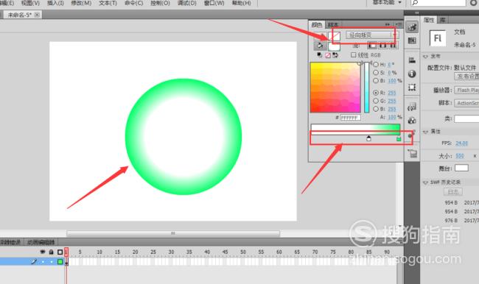479x284 pixels.
Task: Click the black and white default colors icon
Action: click(x=320, y=55)
